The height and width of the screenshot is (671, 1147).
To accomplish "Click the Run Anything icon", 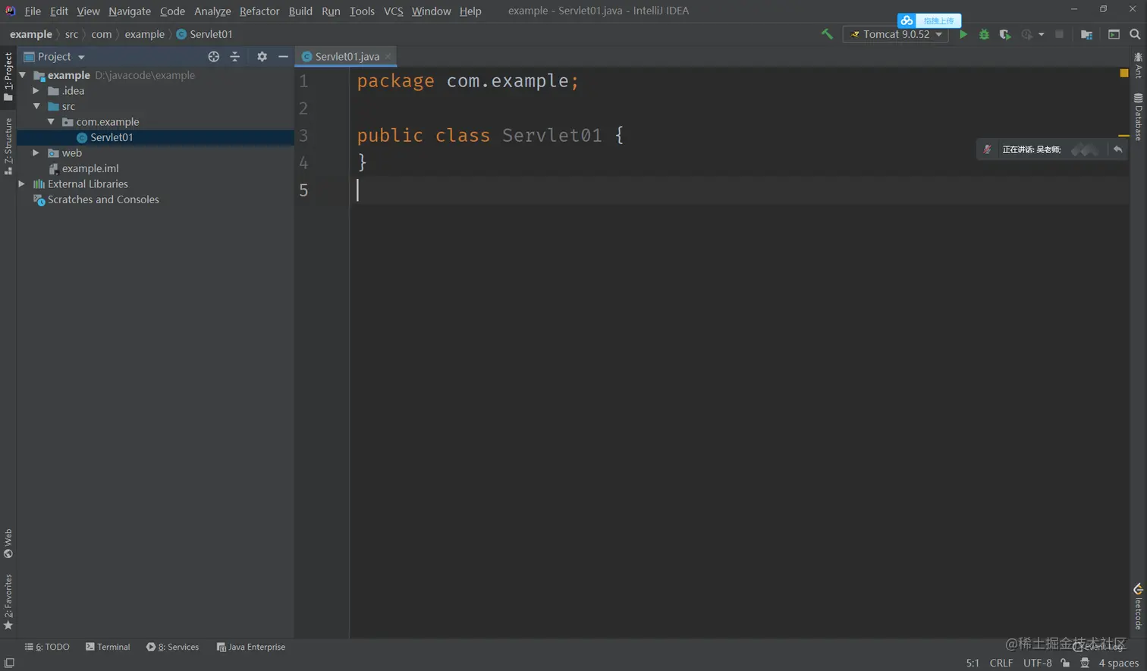I will [1114, 34].
